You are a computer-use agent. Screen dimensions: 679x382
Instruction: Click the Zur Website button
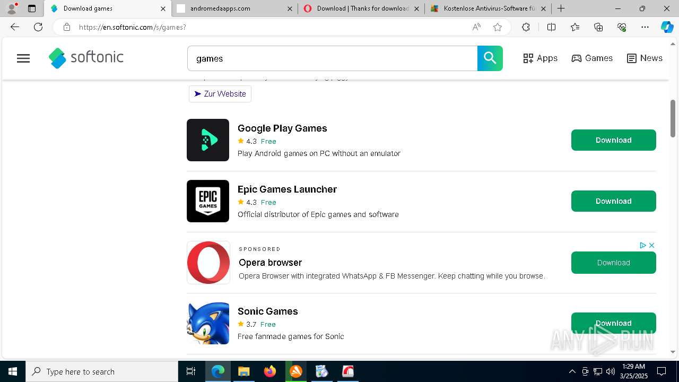pyautogui.click(x=220, y=94)
